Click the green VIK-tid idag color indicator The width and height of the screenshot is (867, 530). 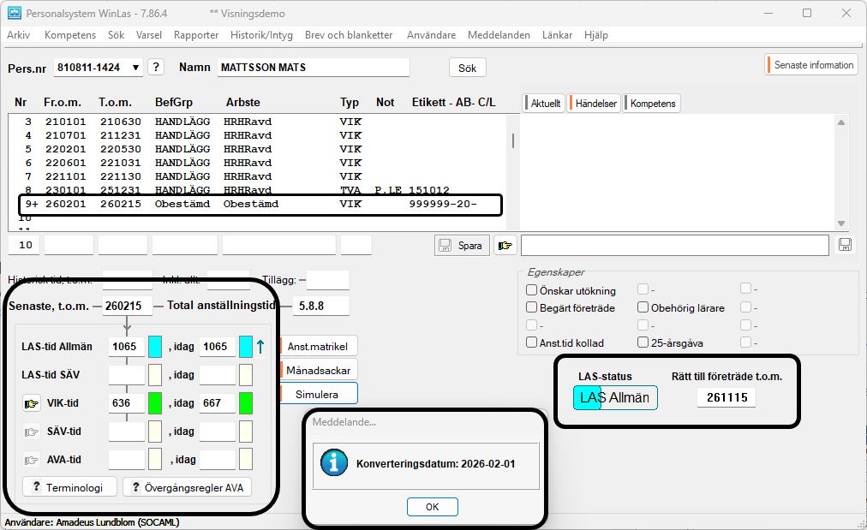tap(246, 403)
